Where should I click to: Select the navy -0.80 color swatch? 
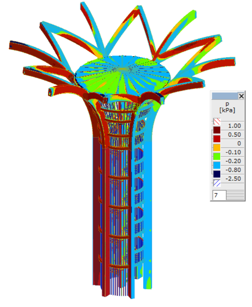pyautogui.click(x=217, y=174)
